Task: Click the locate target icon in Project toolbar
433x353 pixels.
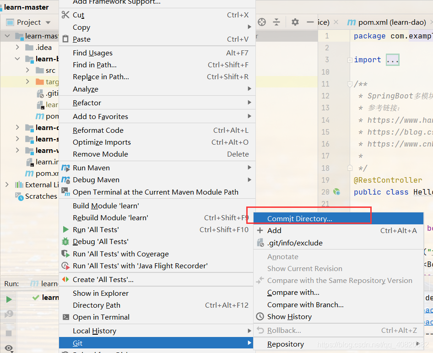Action: 262,22
